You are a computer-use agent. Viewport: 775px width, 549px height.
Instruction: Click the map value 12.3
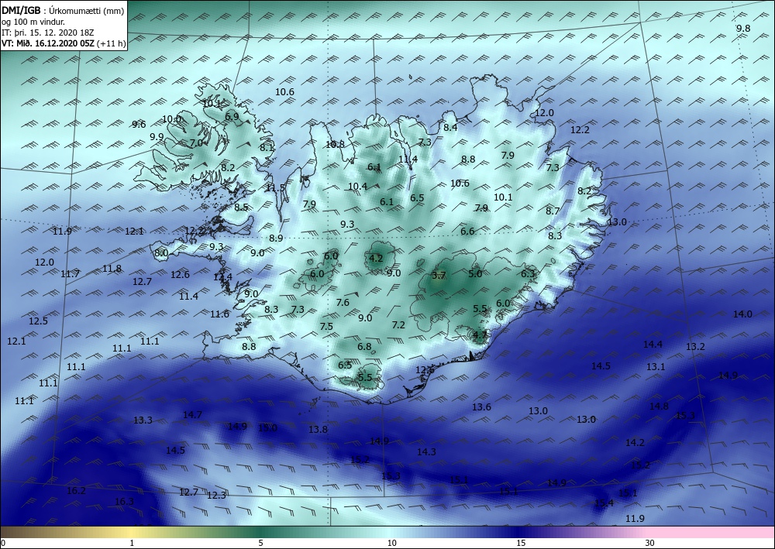pos(216,496)
